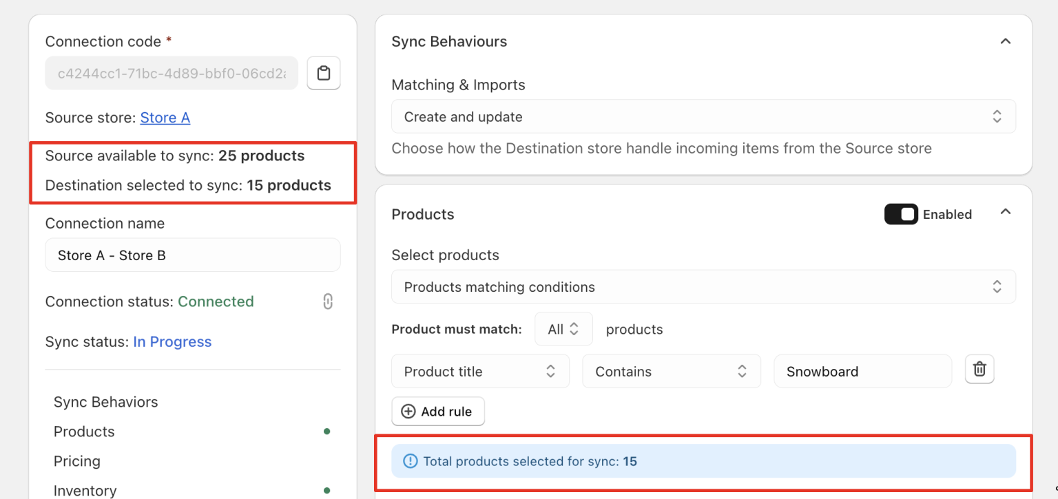This screenshot has width=1058, height=499.
Task: Click the Product must match label
Action: (457, 329)
